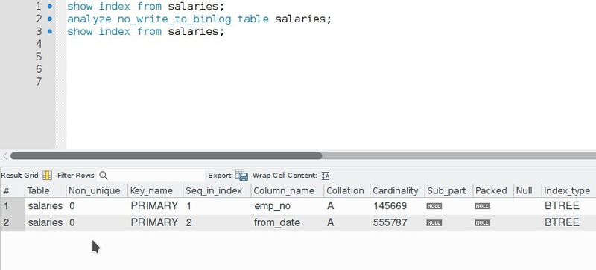Image resolution: width=596 pixels, height=270 pixels.
Task: Click the Export recordset icon
Action: [241, 175]
